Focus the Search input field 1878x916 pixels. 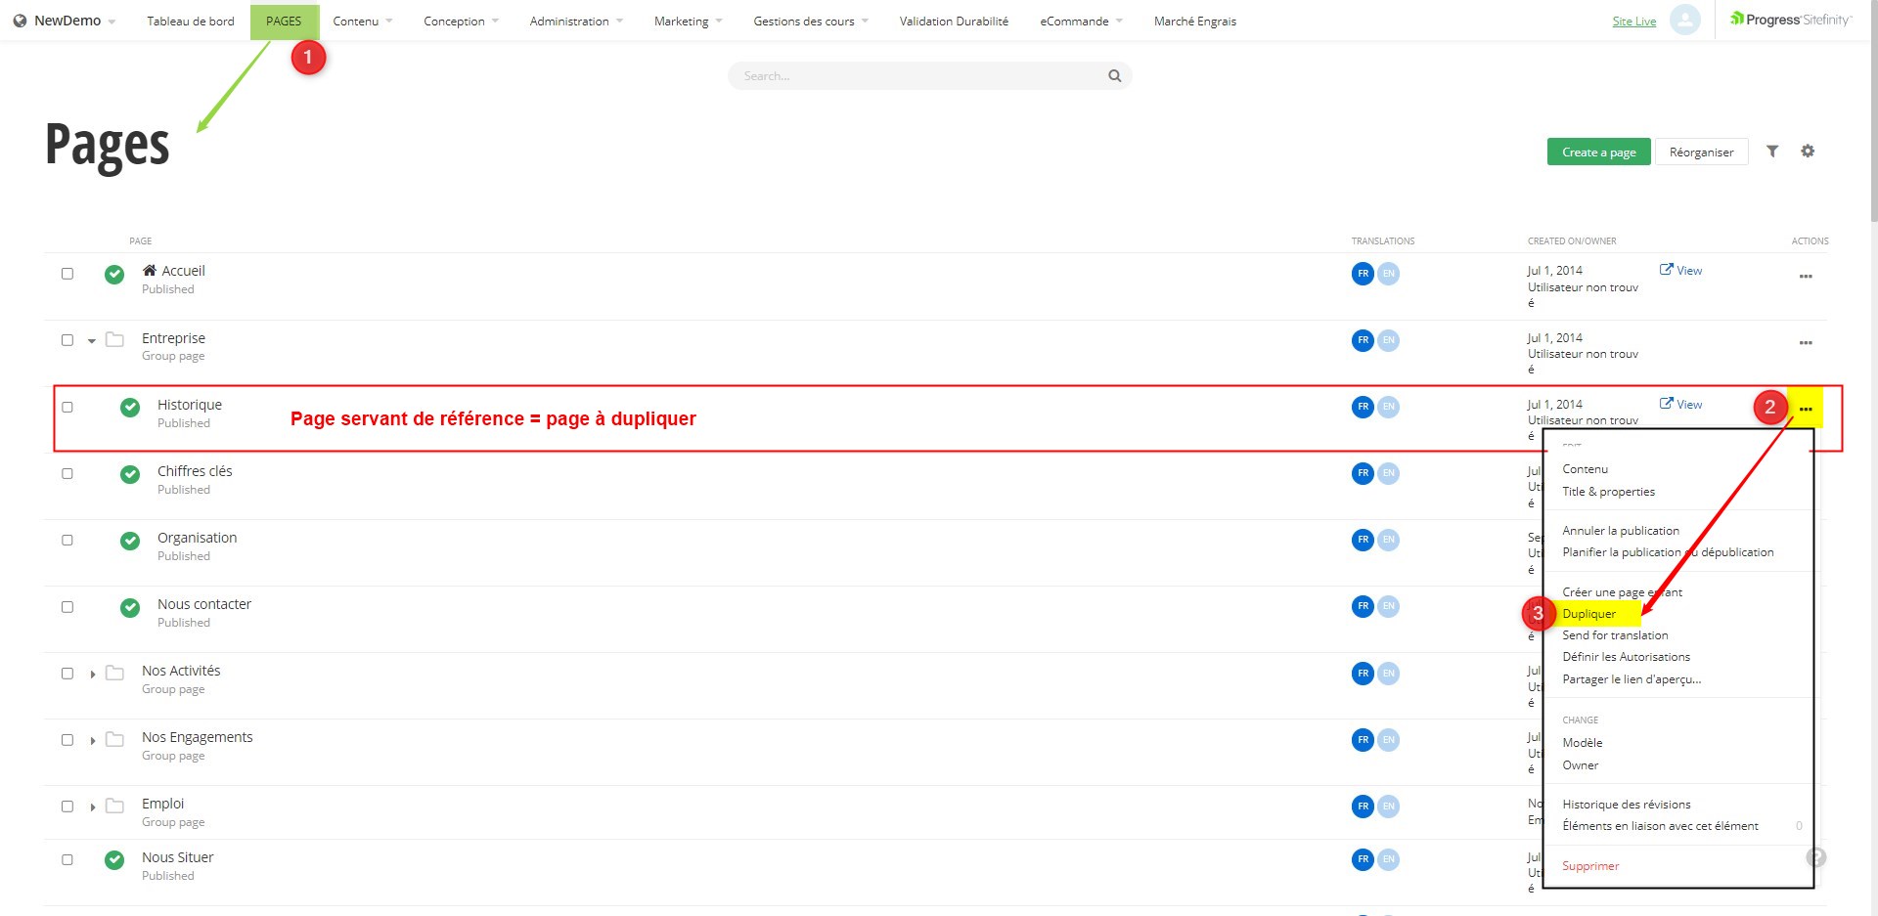919,76
